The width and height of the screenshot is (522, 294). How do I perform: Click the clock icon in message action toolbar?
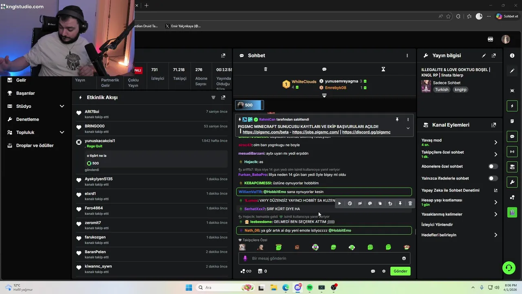[x=349, y=203]
